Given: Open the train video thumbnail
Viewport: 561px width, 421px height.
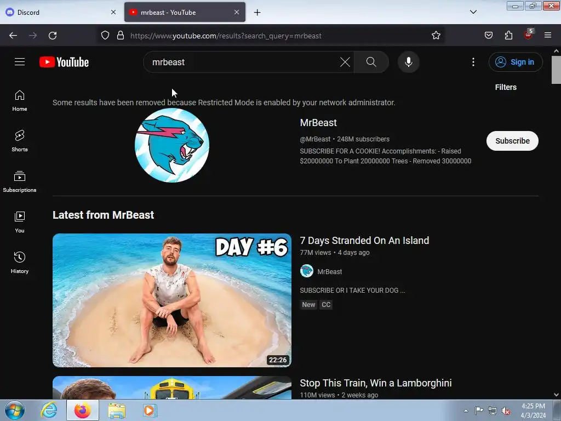Looking at the screenshot, I should point(172,388).
